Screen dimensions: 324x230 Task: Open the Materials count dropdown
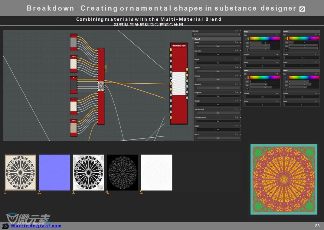tap(217, 34)
